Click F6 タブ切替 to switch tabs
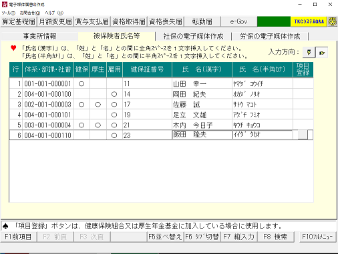This screenshot has height=254, width=338. (x=202, y=237)
